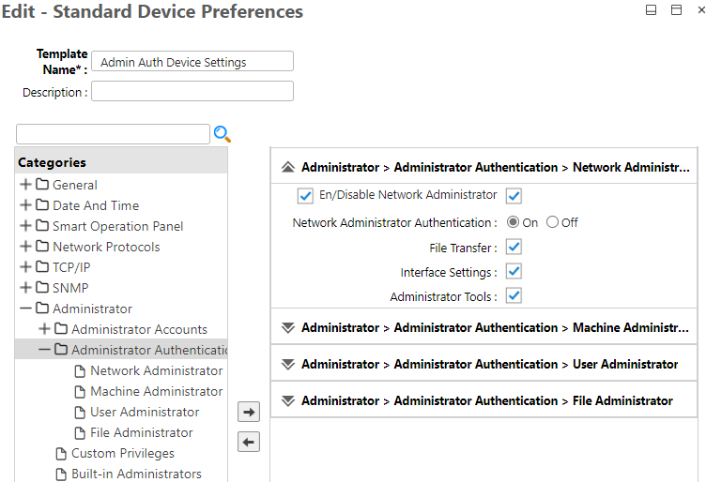Collapse the Network Administrator section header
Viewport: 706px width, 482px height.
click(288, 168)
